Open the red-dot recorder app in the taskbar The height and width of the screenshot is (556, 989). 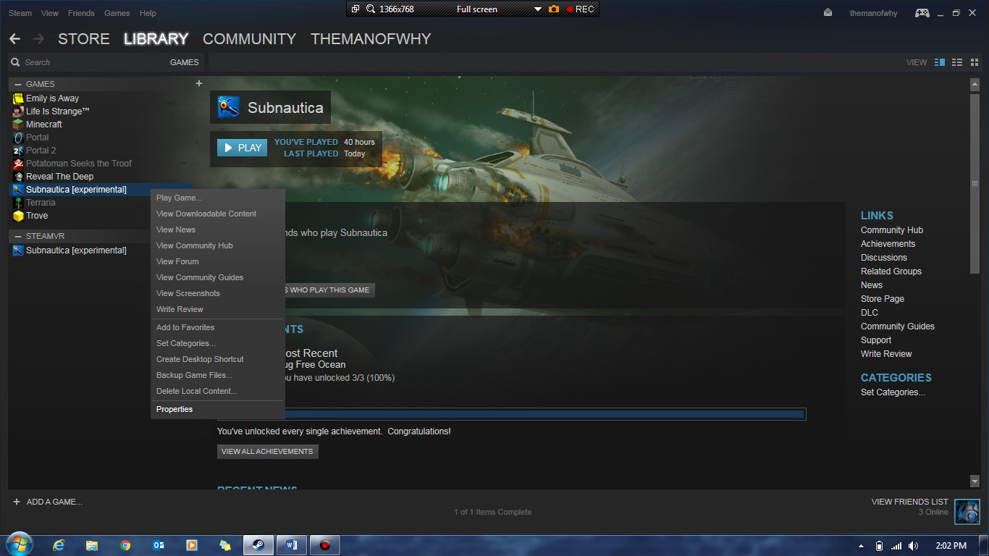[x=325, y=545]
